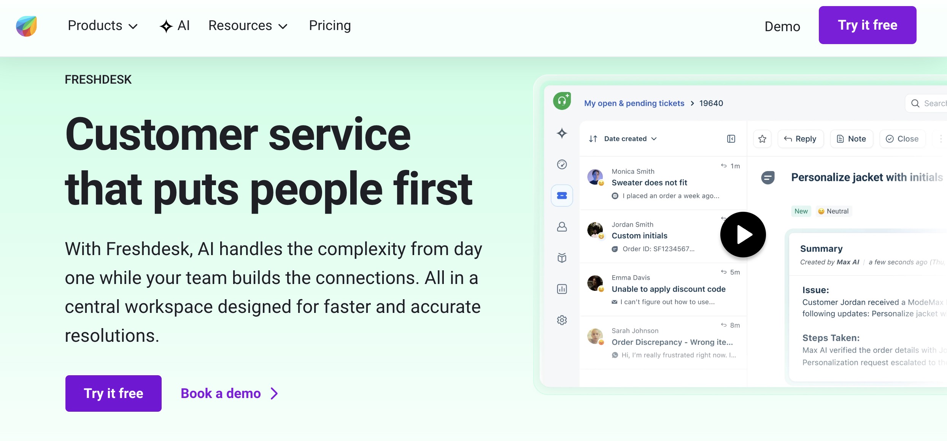Viewport: 947px width, 441px height.
Task: Open the contacts person sidebar icon
Action: (x=562, y=227)
